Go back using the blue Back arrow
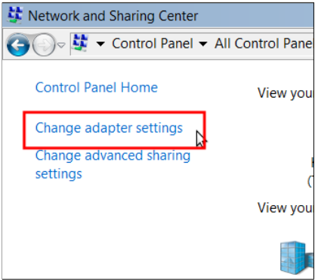 click(18, 45)
